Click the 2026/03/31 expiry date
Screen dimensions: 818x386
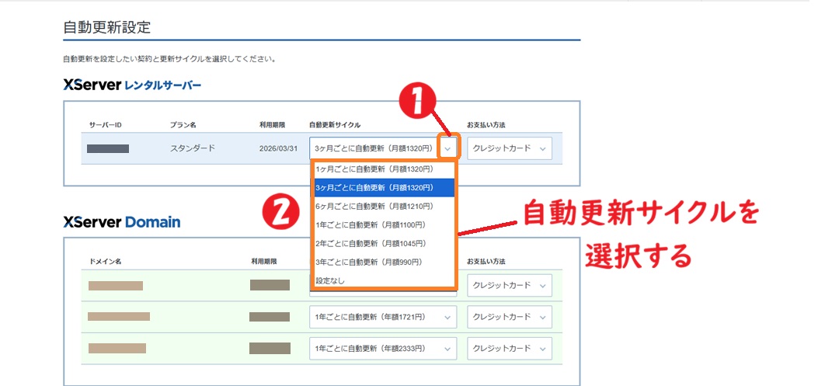[x=278, y=148]
